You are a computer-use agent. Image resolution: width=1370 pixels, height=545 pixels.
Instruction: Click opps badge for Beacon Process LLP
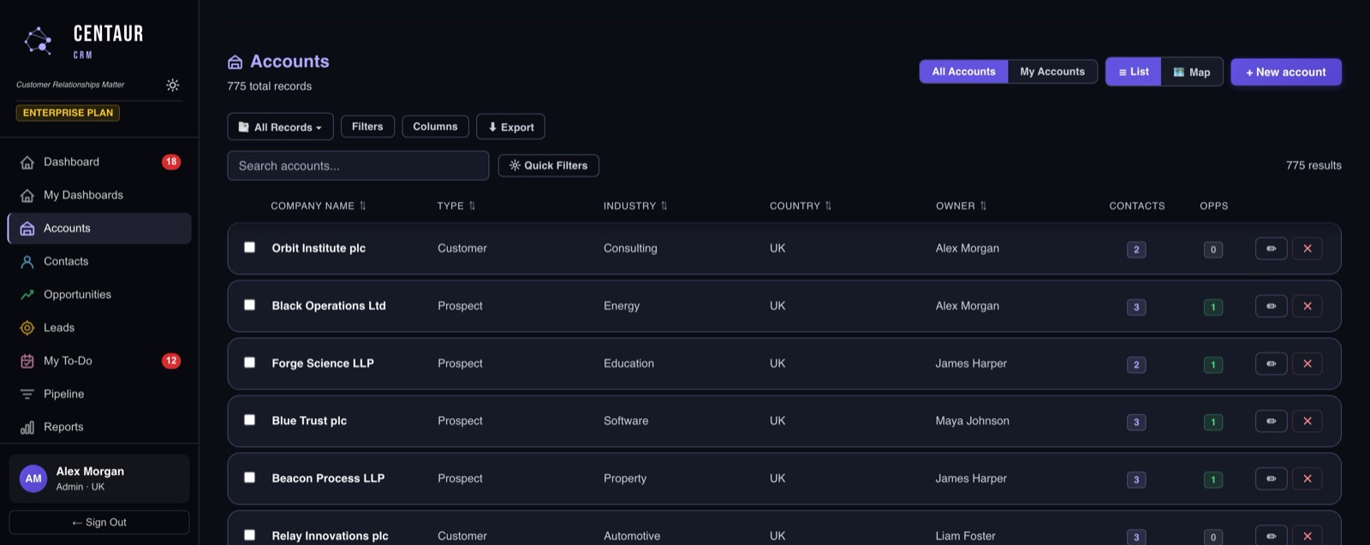coord(1213,479)
